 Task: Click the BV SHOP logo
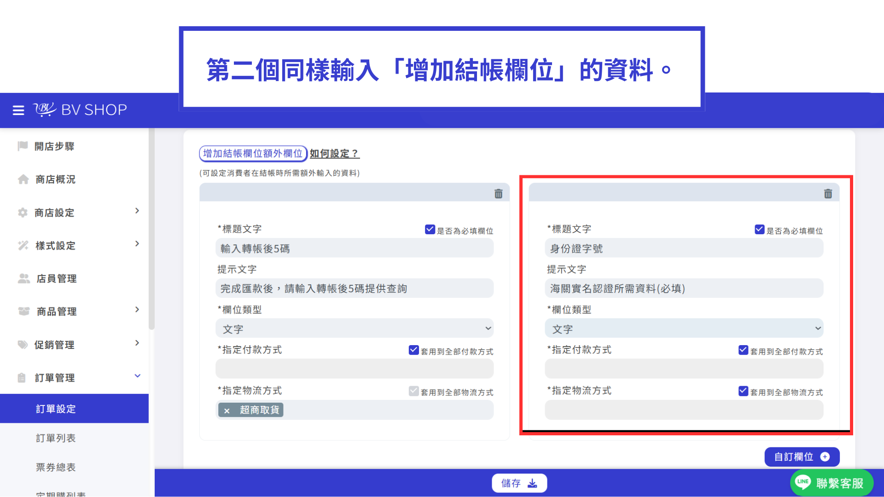tap(80, 110)
